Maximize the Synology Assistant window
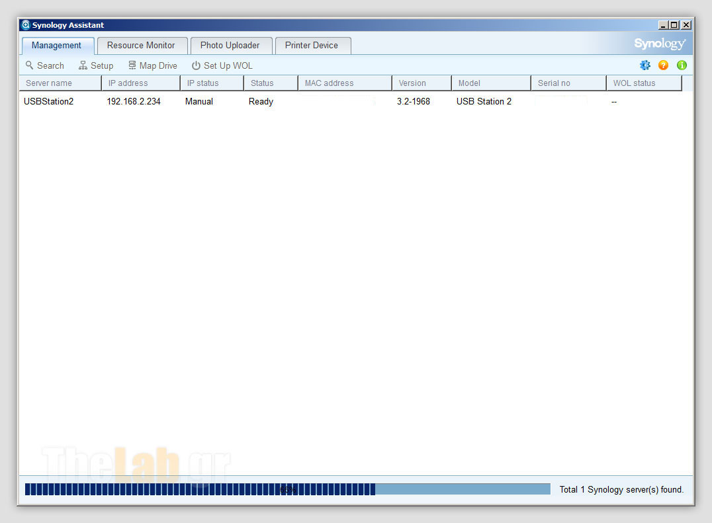Screen dimensions: 712x523 coord(674,25)
